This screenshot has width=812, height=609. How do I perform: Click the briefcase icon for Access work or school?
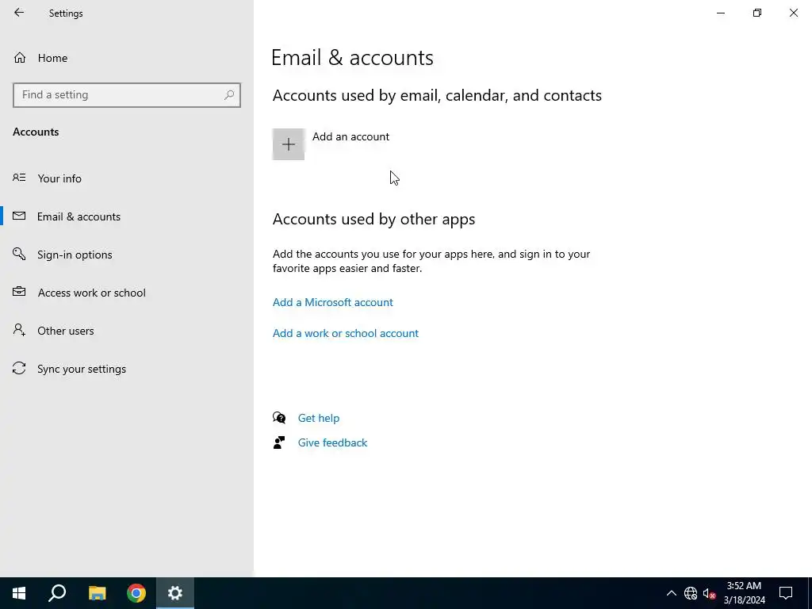tap(19, 292)
